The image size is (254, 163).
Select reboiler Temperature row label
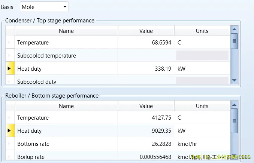click(x=33, y=117)
